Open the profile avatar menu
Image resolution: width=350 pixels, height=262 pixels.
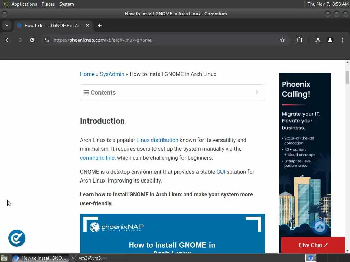(x=330, y=40)
